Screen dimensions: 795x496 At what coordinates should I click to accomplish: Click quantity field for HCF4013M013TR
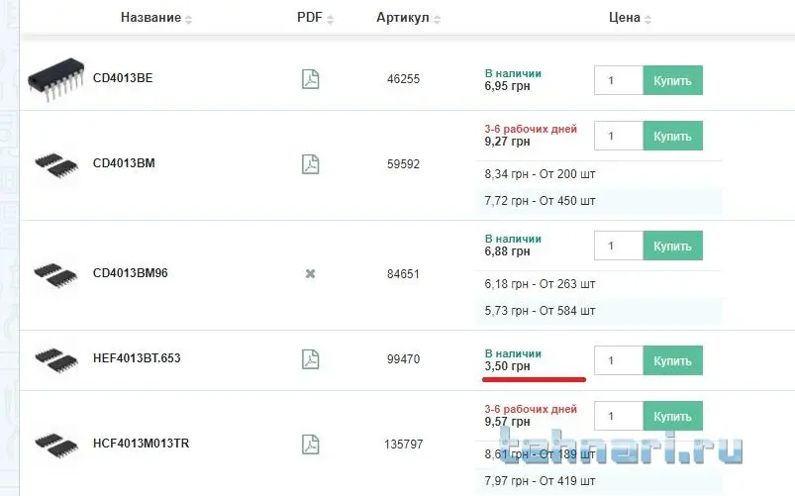tap(618, 416)
